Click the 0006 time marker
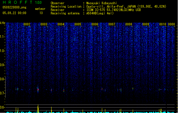The image size is (178, 113). tap(95, 24)
